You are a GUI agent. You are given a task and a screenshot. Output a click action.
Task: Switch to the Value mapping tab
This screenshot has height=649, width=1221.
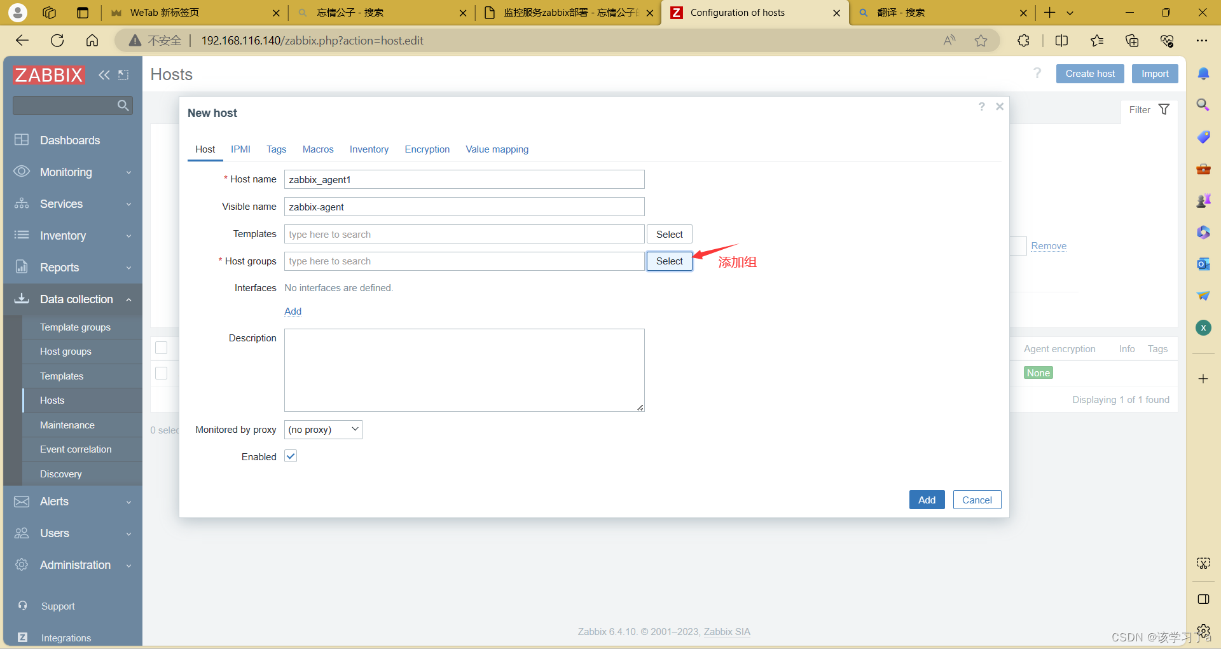point(497,149)
